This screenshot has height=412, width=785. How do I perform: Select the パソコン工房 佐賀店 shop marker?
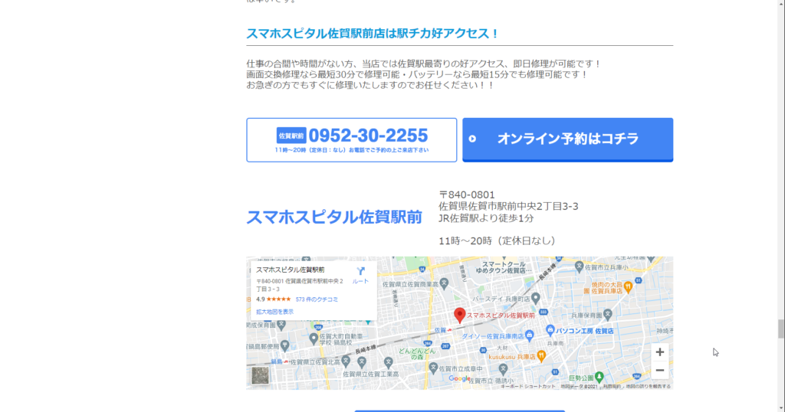coord(550,329)
